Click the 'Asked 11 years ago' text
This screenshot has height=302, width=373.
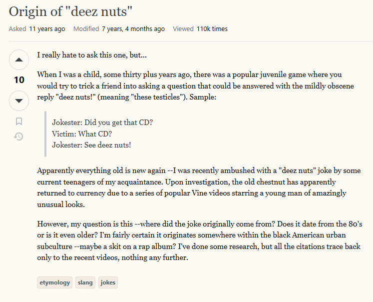tap(37, 29)
